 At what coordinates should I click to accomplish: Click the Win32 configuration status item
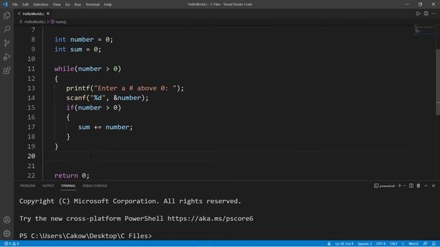(x=413, y=244)
